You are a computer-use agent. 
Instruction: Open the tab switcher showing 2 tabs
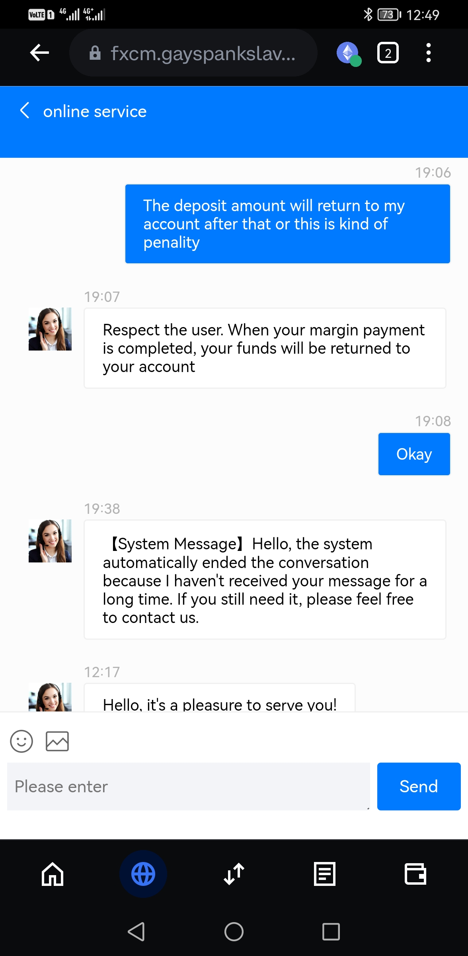[x=388, y=53]
